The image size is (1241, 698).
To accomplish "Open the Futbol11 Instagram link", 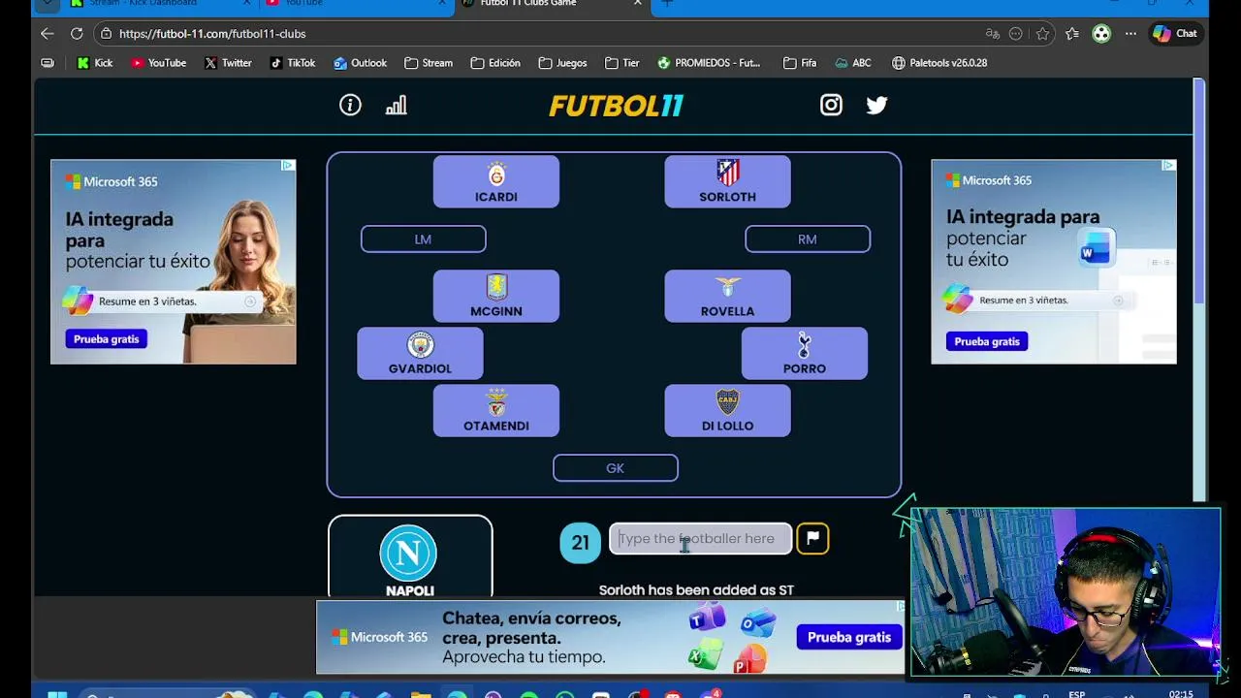I will (x=831, y=105).
